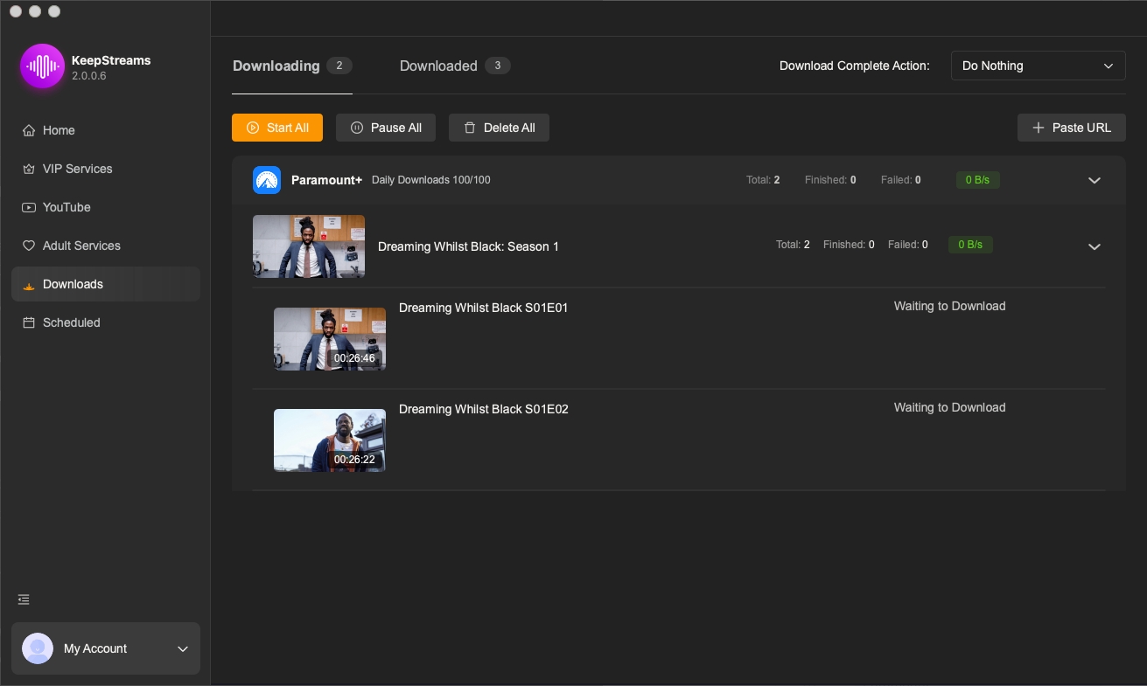This screenshot has width=1147, height=686.
Task: Collapse the Dreaming Whilst Black Season 1 list
Action: pyautogui.click(x=1094, y=246)
